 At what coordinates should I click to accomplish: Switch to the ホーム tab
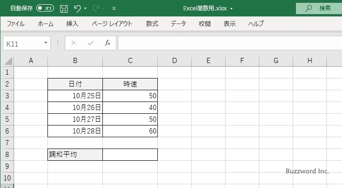pos(46,23)
